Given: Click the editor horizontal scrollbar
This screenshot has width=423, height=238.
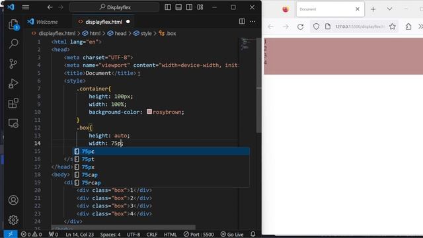Looking at the screenshot, I should point(123,227).
